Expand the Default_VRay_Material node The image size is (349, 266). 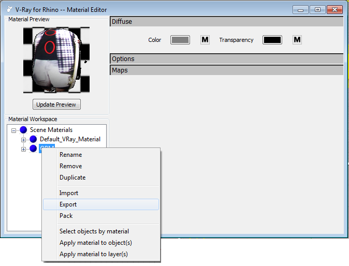pyautogui.click(x=23, y=140)
